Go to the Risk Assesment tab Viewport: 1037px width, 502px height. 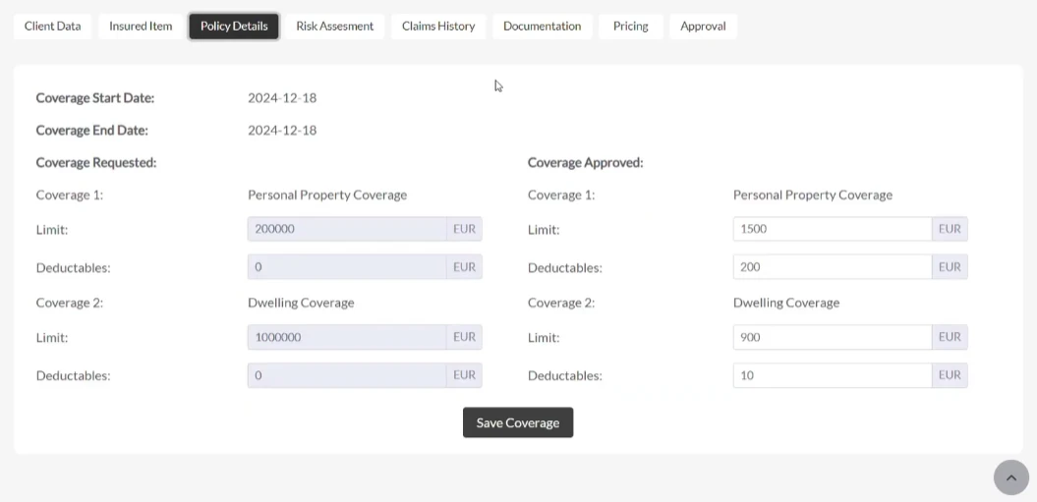coord(334,27)
